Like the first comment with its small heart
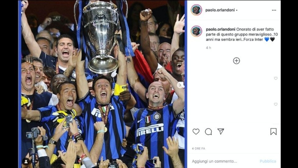 click(x=275, y=78)
